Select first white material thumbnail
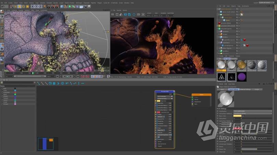The width and height of the screenshot is (277, 155). (221, 65)
